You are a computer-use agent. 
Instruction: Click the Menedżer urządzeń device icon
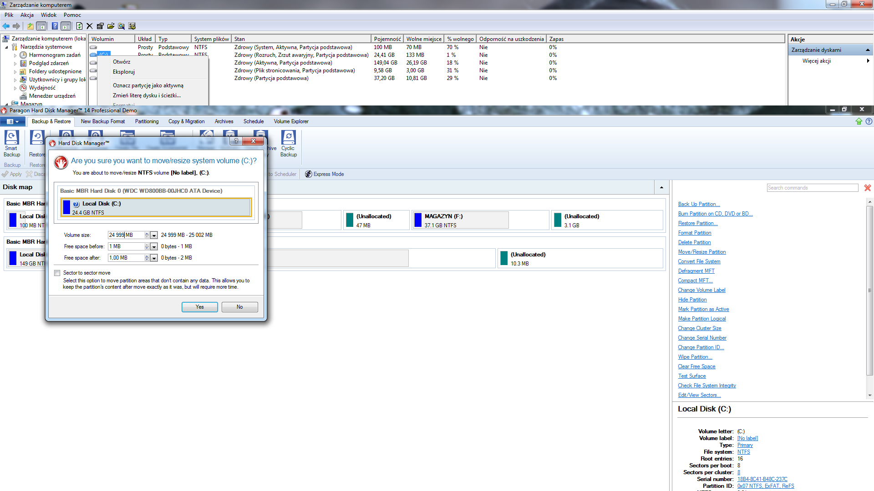(x=24, y=96)
